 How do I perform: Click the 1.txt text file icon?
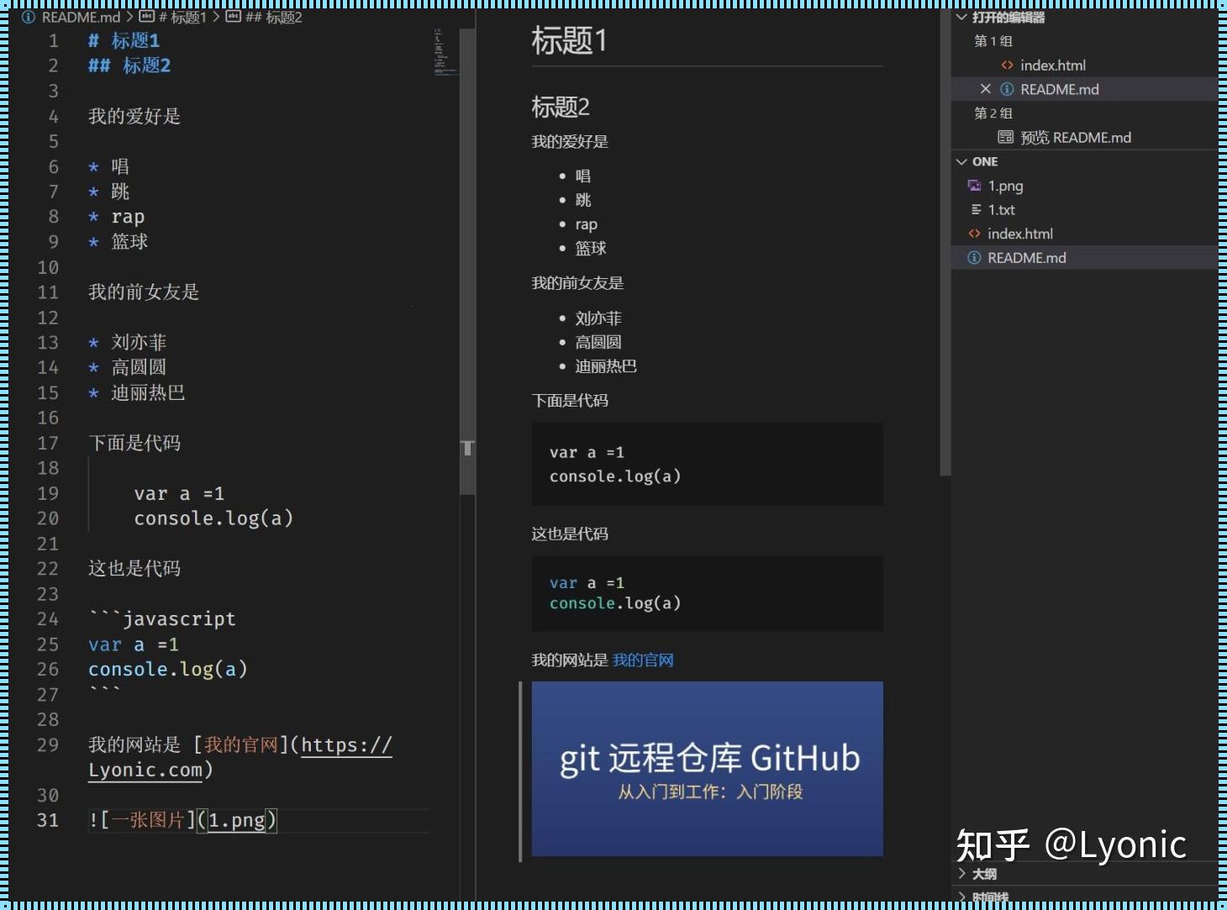click(976, 209)
